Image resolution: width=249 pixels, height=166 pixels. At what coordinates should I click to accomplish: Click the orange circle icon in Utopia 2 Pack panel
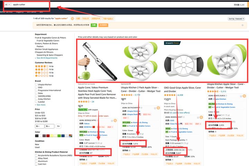[x=158, y=108]
